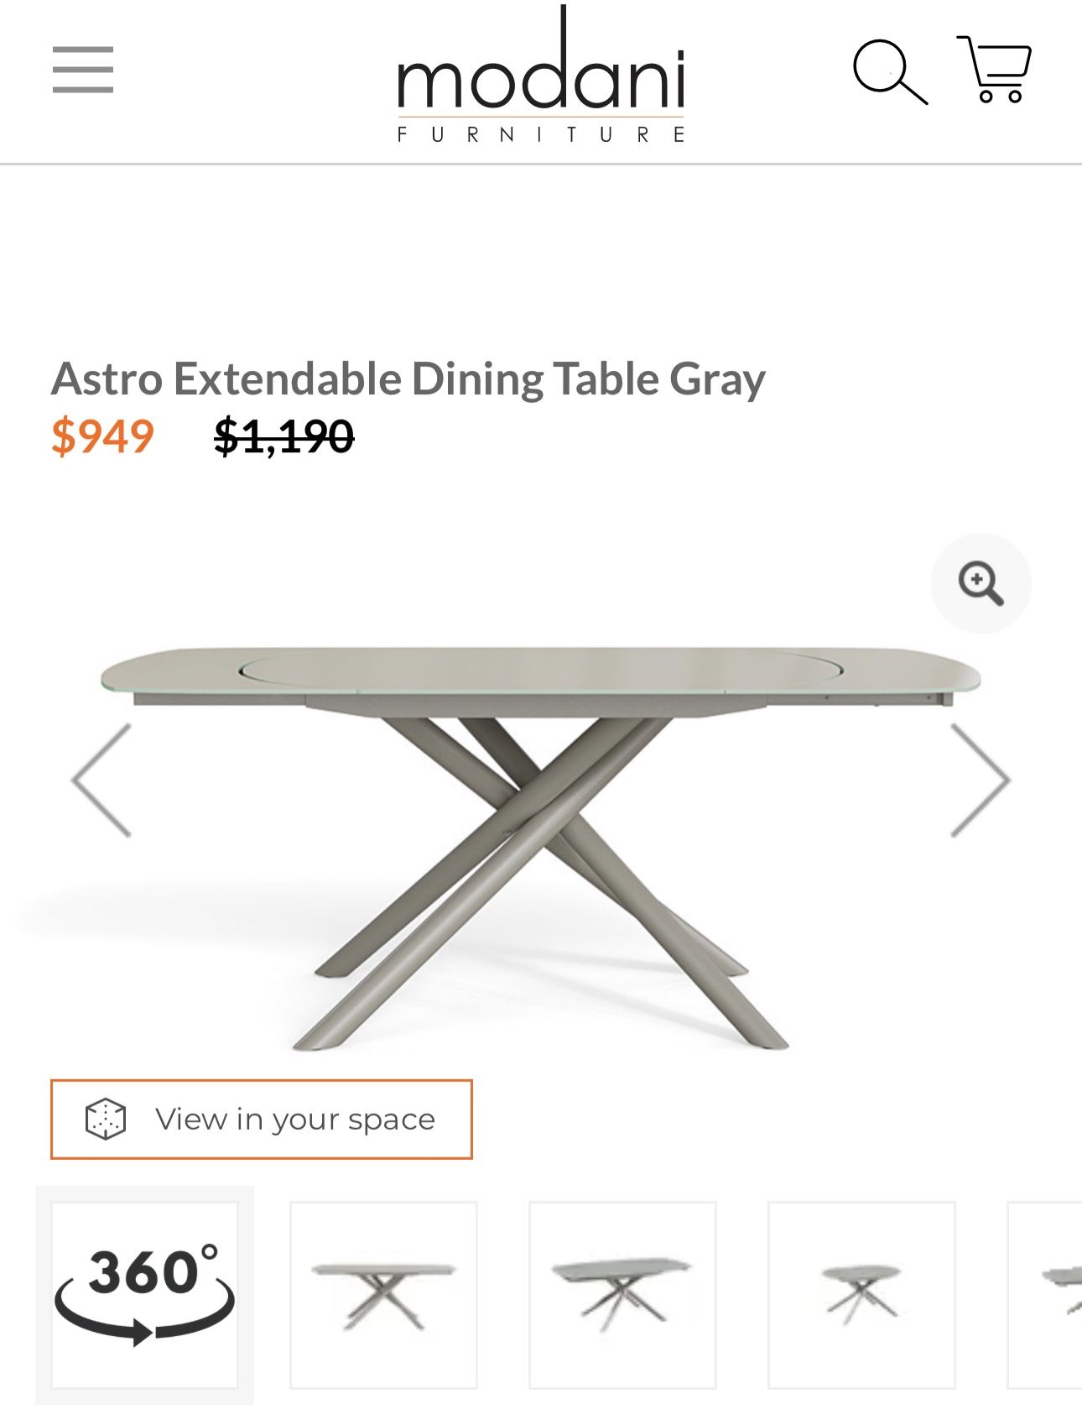Click the View in your space button

(263, 1119)
